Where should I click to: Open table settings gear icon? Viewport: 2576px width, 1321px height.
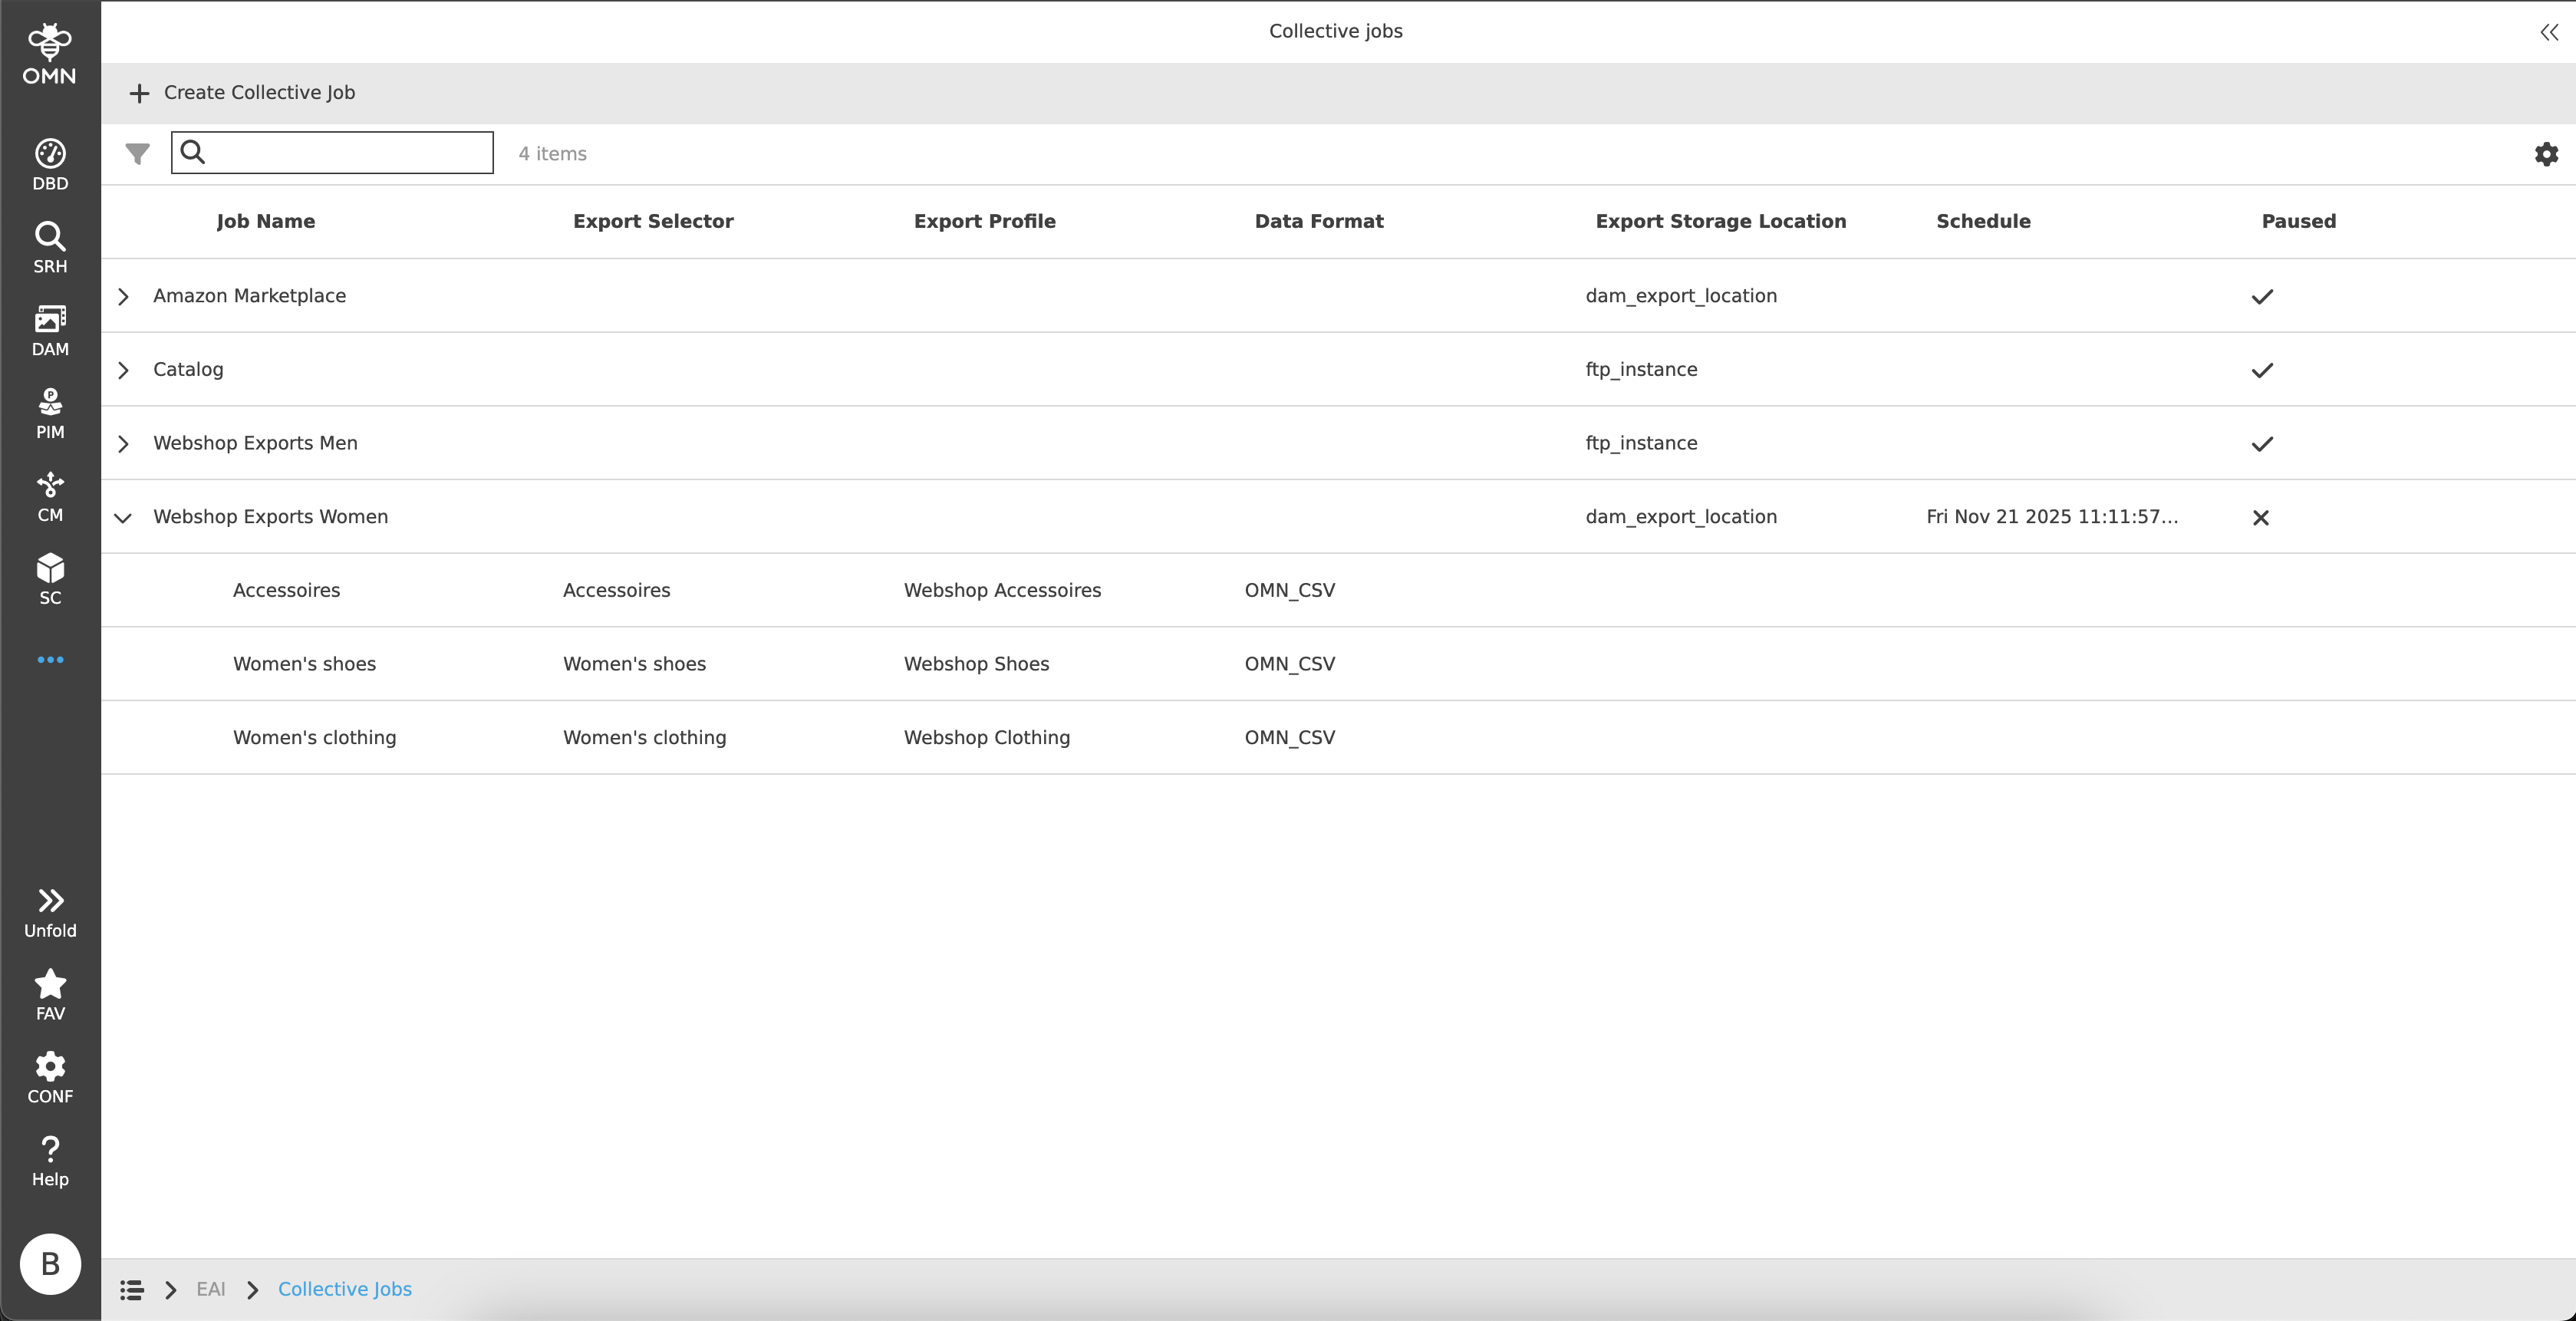pos(2546,154)
